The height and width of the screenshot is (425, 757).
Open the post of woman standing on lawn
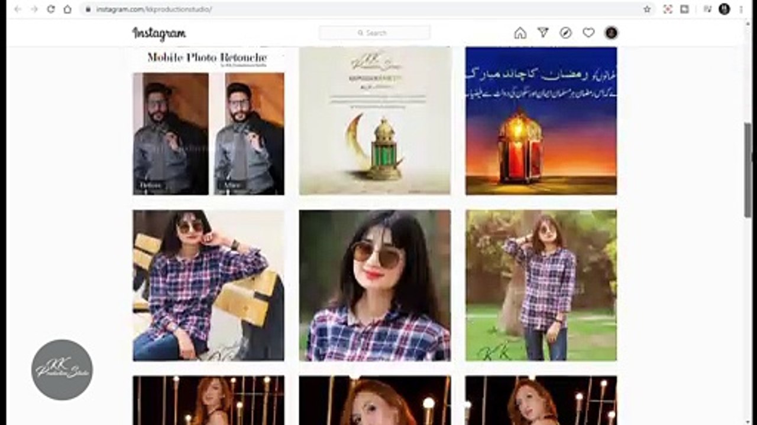point(541,285)
